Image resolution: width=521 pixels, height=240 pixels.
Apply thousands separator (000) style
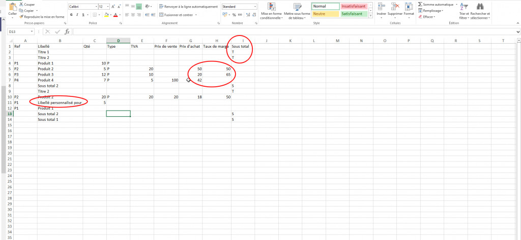240,15
